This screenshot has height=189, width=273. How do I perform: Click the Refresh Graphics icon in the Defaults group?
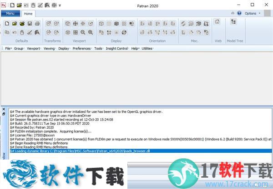tap(37, 32)
